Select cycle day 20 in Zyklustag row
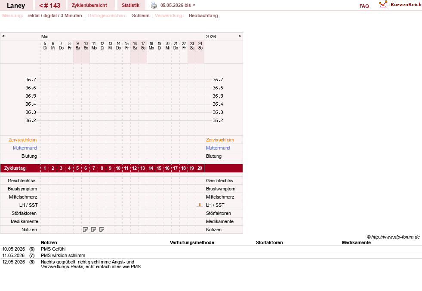This screenshot has height=291, width=422. (x=200, y=168)
